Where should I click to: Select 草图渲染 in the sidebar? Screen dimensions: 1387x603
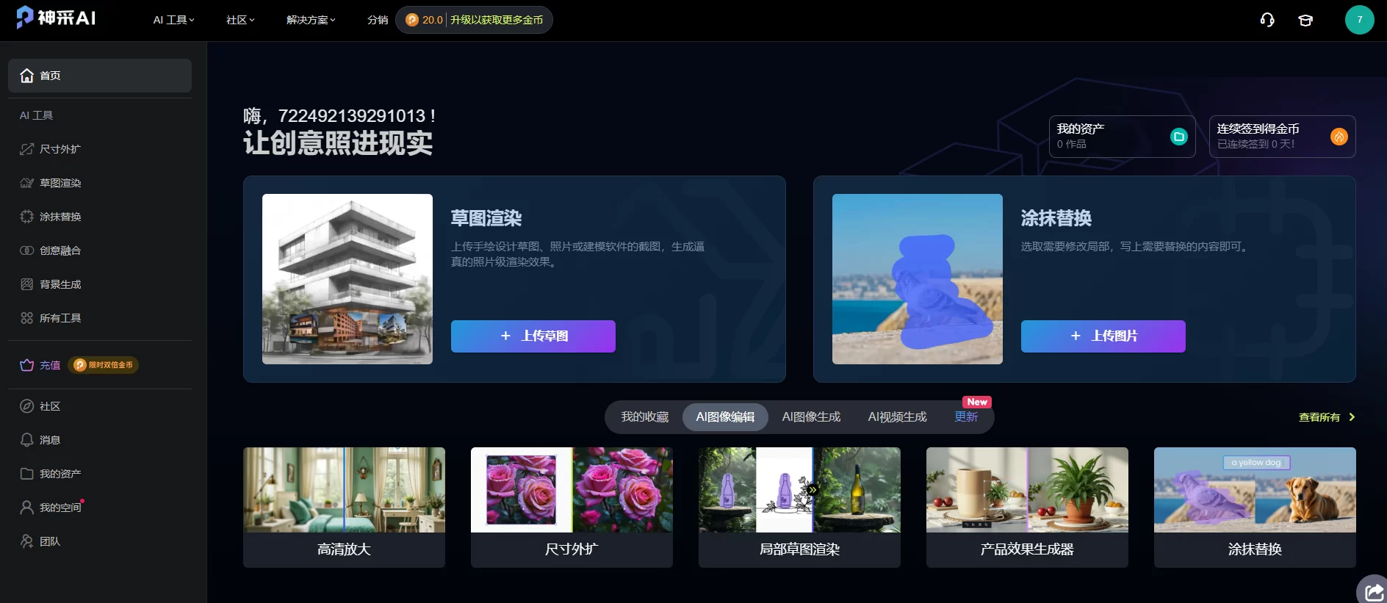[60, 183]
